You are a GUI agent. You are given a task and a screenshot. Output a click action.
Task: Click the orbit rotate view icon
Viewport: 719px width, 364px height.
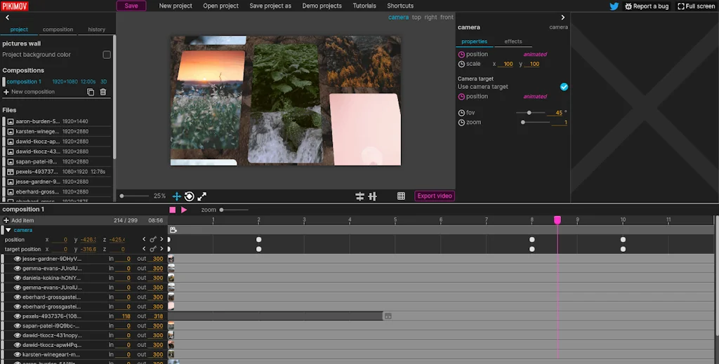189,196
